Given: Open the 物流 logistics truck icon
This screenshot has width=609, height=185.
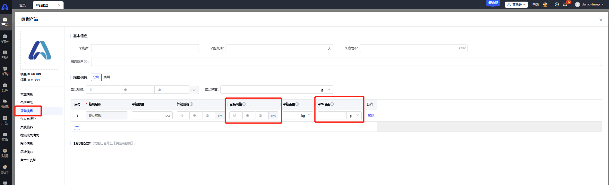Looking at the screenshot, I should pyautogui.click(x=5, y=104).
